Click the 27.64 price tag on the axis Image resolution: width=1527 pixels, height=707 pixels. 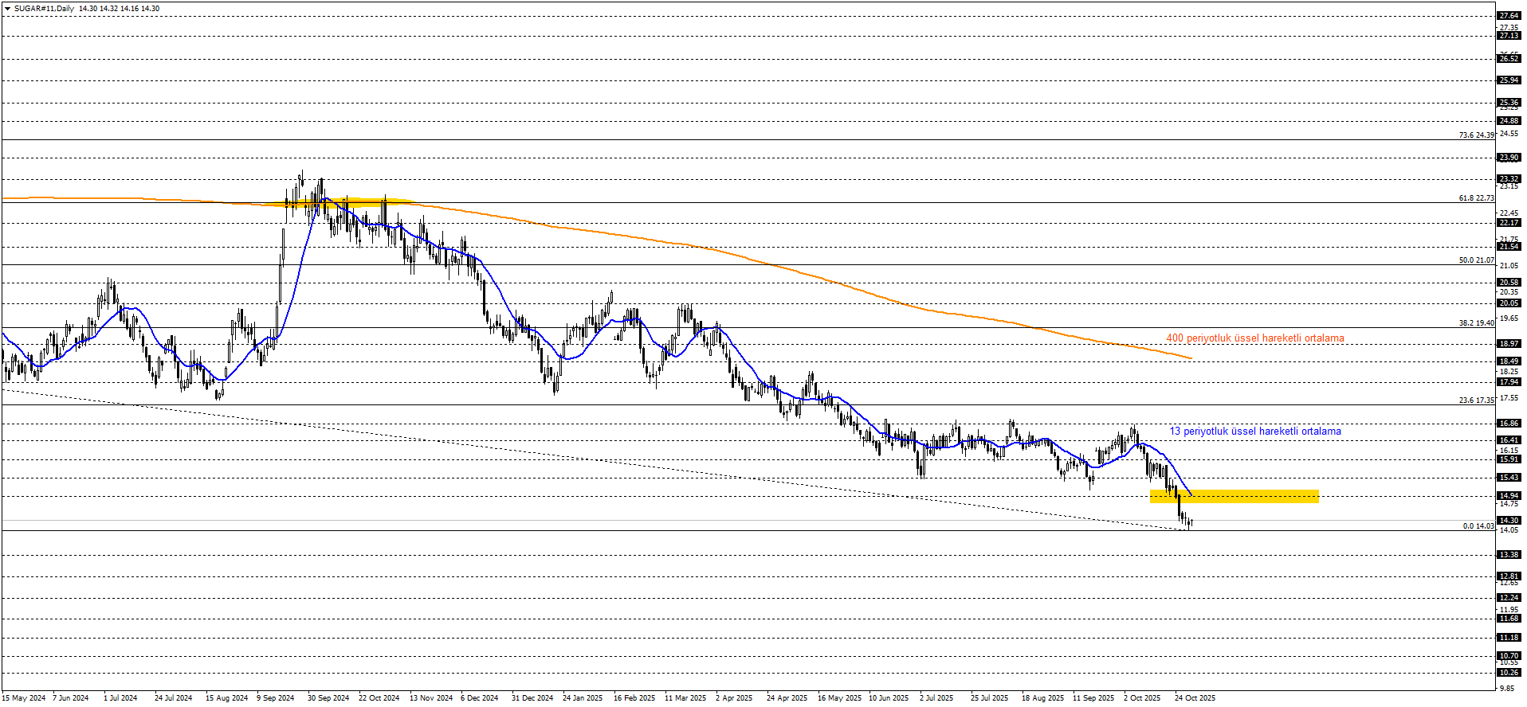[x=1509, y=16]
